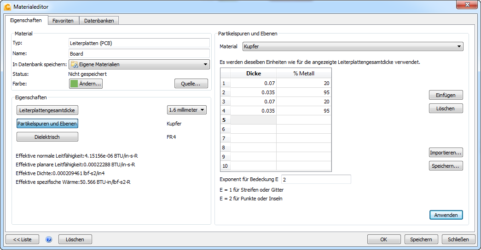Select the Dicke cell in row 1

[x=253, y=83]
